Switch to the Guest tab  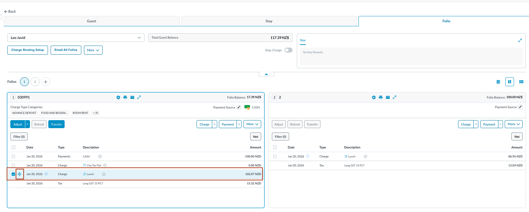(x=92, y=21)
